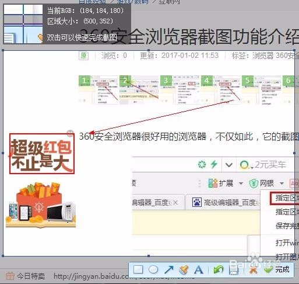Screen dimensions: 299x284
Task: Expand the address bar dropdown chevron
Action: [x=229, y=165]
